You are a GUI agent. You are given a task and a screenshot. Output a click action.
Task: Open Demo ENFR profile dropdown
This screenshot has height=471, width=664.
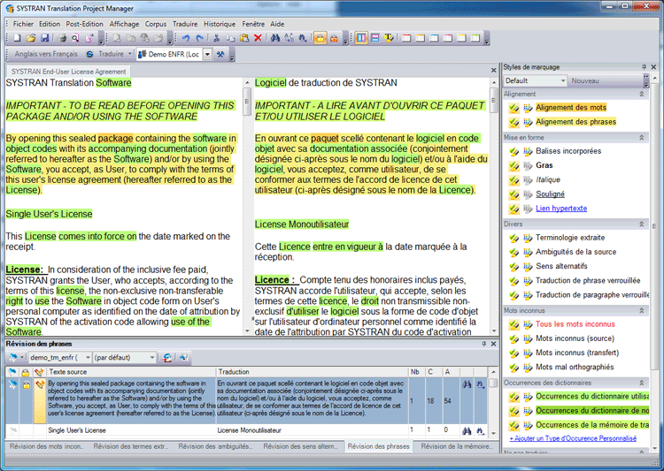[207, 54]
